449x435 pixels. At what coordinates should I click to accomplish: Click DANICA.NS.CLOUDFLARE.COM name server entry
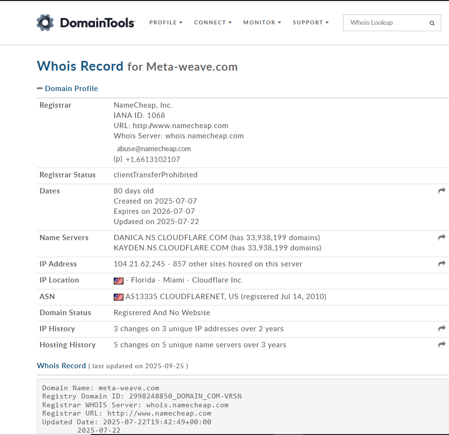[170, 238]
